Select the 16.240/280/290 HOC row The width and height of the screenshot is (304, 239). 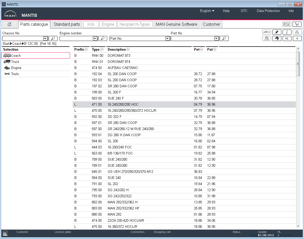pyautogui.click(x=184, y=104)
